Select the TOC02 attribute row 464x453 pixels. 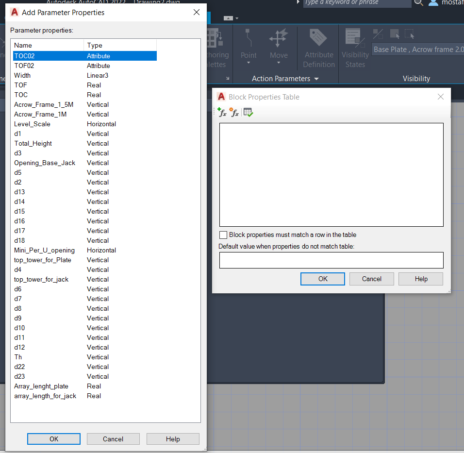(58, 56)
